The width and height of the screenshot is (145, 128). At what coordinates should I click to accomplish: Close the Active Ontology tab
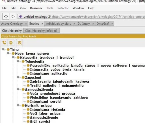pyautogui.click(x=26, y=24)
